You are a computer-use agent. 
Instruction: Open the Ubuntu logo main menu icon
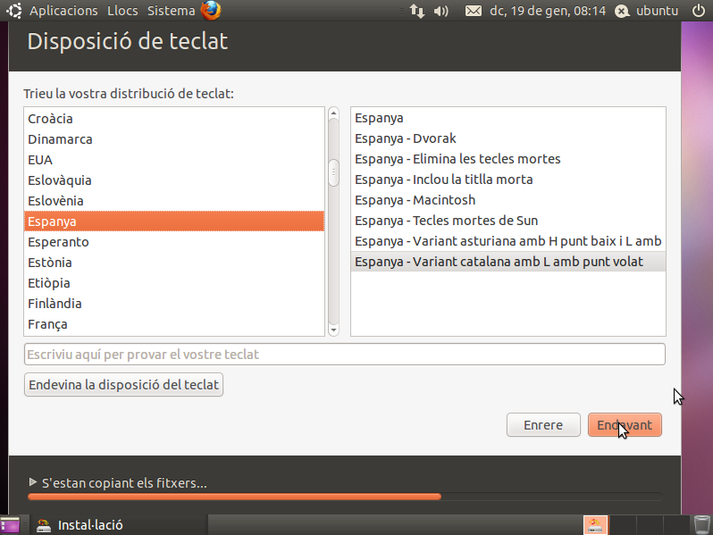click(x=14, y=11)
